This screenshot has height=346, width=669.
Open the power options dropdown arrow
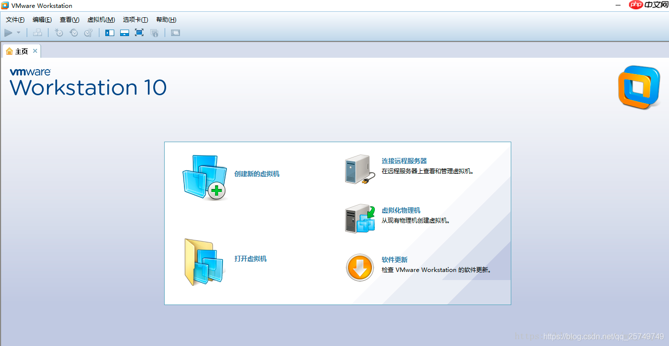(x=19, y=33)
